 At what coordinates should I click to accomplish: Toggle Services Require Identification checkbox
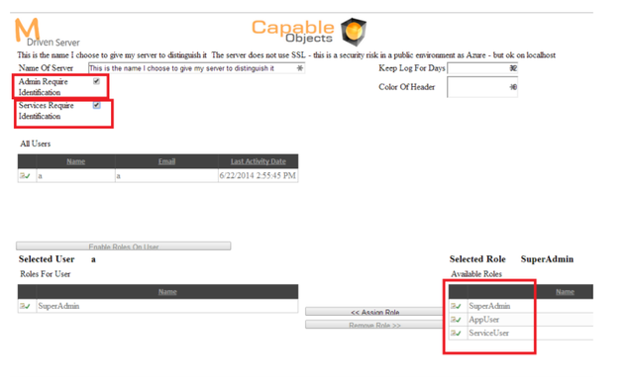pyautogui.click(x=96, y=105)
